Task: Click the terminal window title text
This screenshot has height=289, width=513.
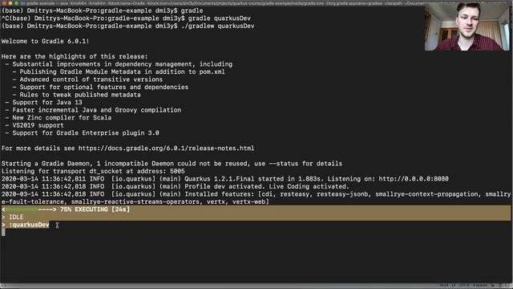Action: point(226,3)
